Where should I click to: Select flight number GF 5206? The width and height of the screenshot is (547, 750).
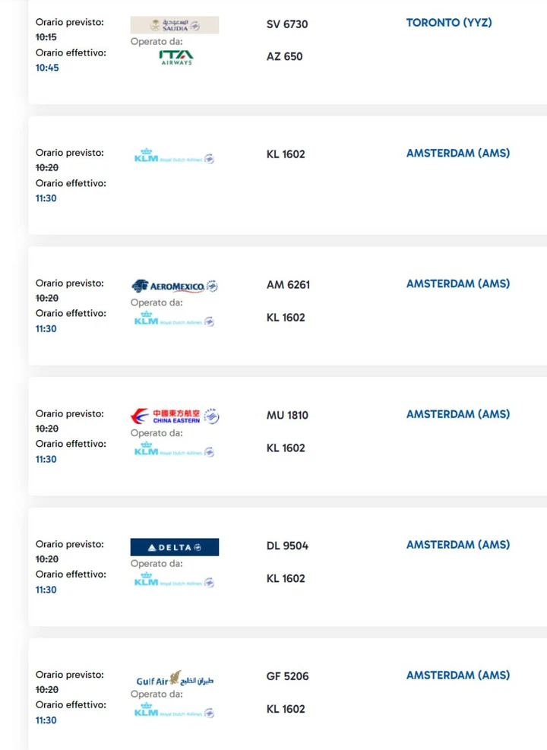tap(287, 676)
